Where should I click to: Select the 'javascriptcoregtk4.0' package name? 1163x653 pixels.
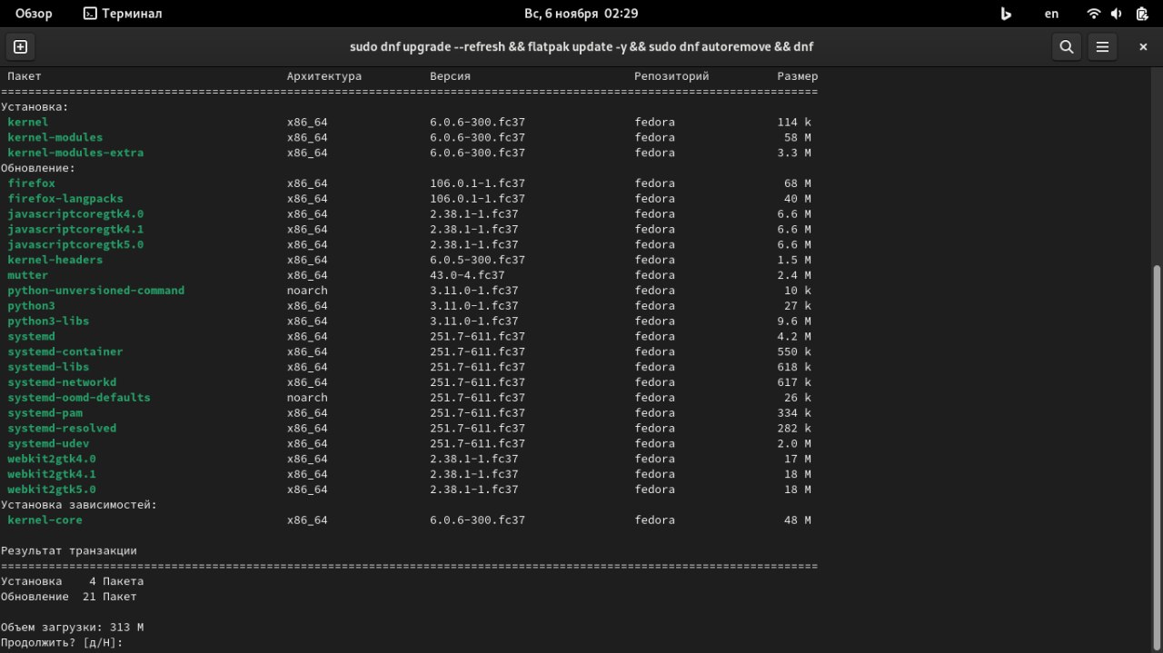point(75,214)
